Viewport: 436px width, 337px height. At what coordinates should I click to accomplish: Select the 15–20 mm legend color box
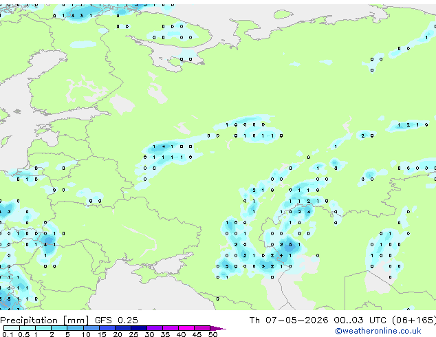107,328
